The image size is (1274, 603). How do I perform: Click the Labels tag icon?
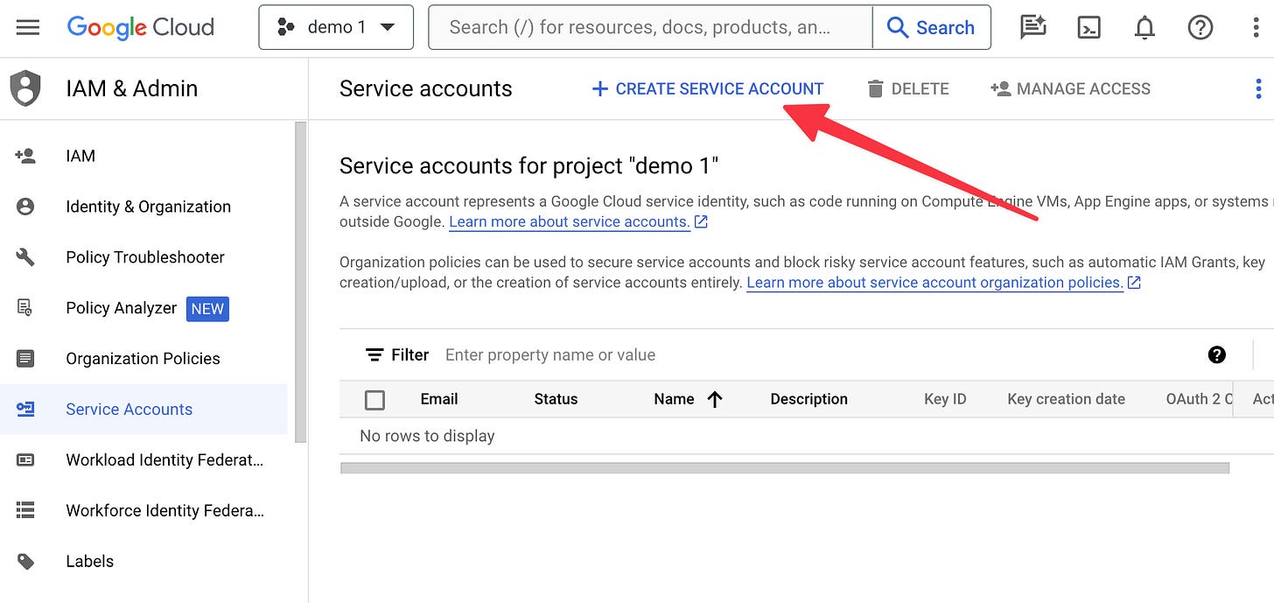pyautogui.click(x=25, y=561)
